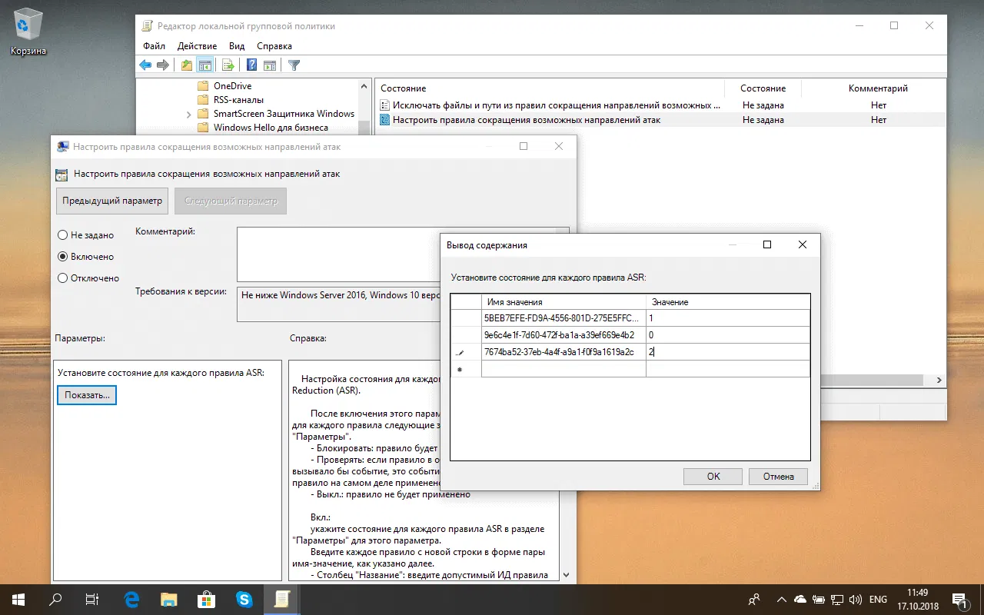Toggle the action pane toolbar icon
984x615 pixels.
269,65
